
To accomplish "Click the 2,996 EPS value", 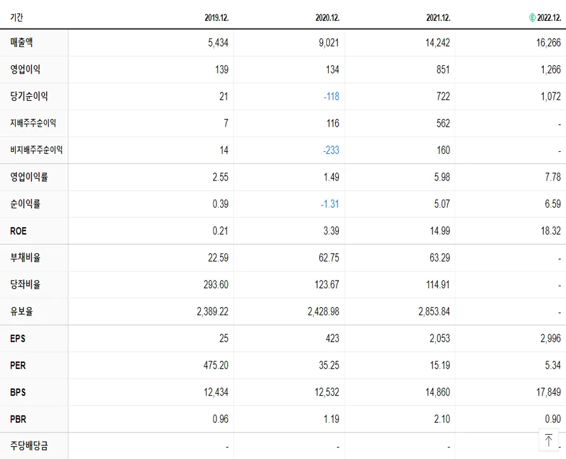I will pyautogui.click(x=550, y=338).
